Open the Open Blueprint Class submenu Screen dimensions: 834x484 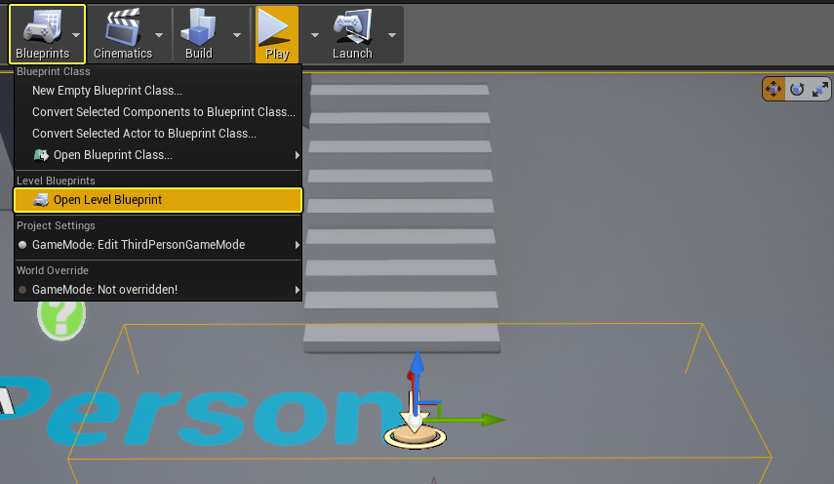click(158, 155)
